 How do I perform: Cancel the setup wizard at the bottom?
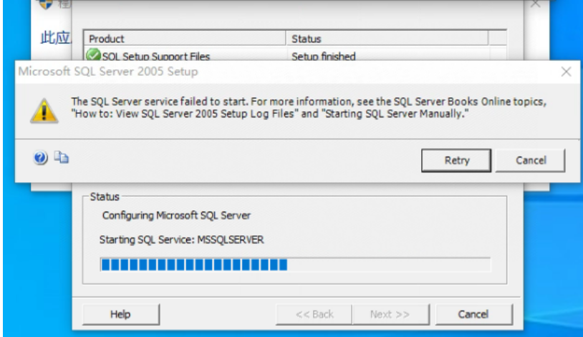pyautogui.click(x=473, y=314)
